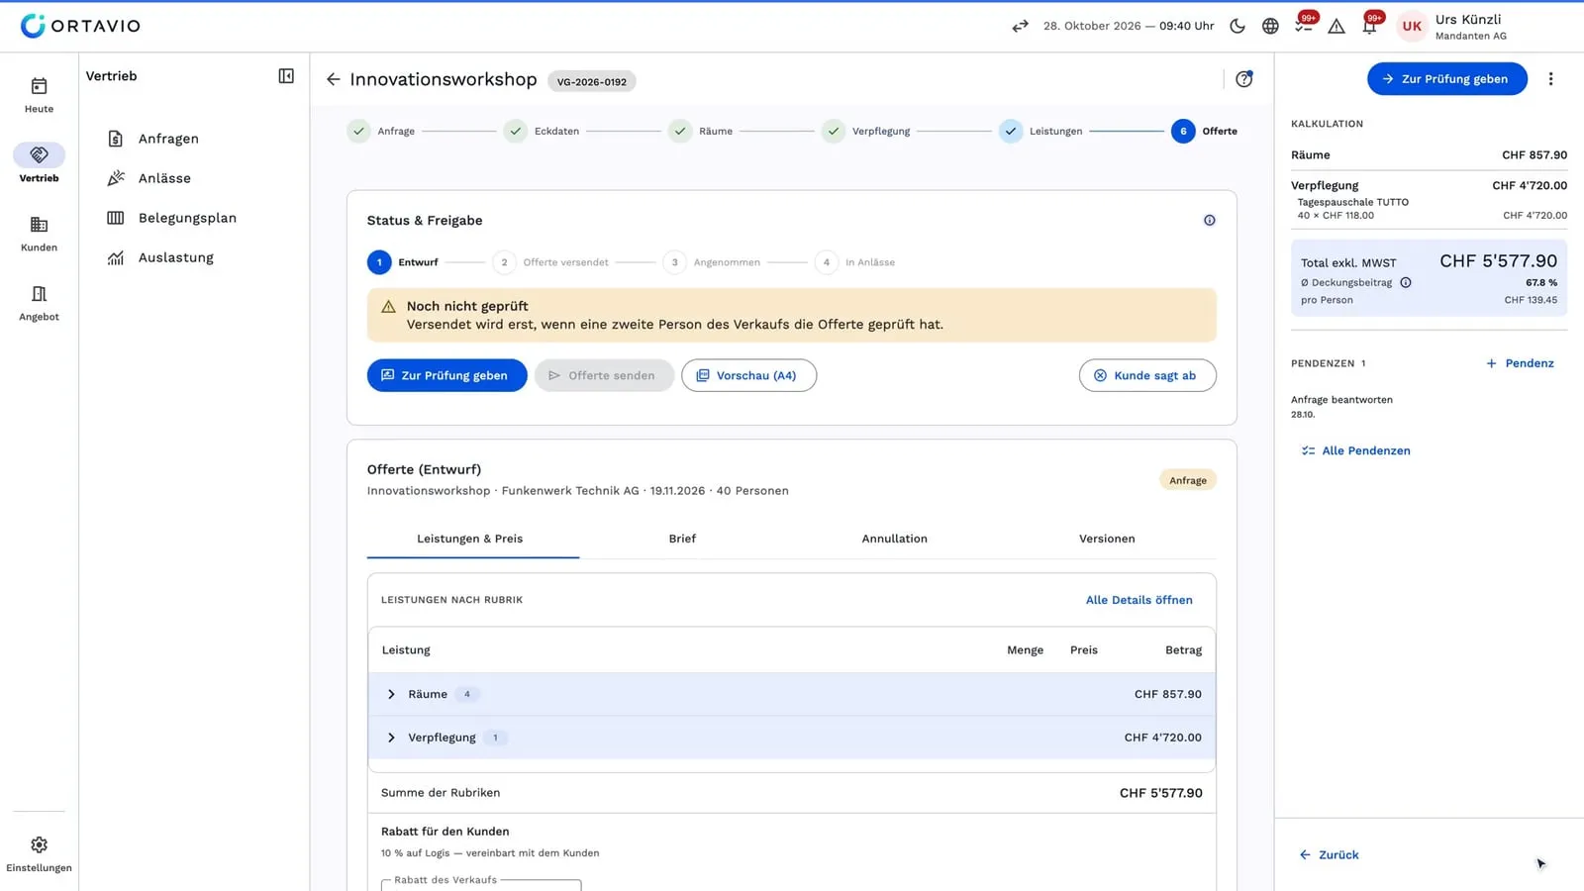Viewport: 1584px width, 891px height.
Task: Go to the Eckdaten wizard step
Action: click(x=543, y=131)
